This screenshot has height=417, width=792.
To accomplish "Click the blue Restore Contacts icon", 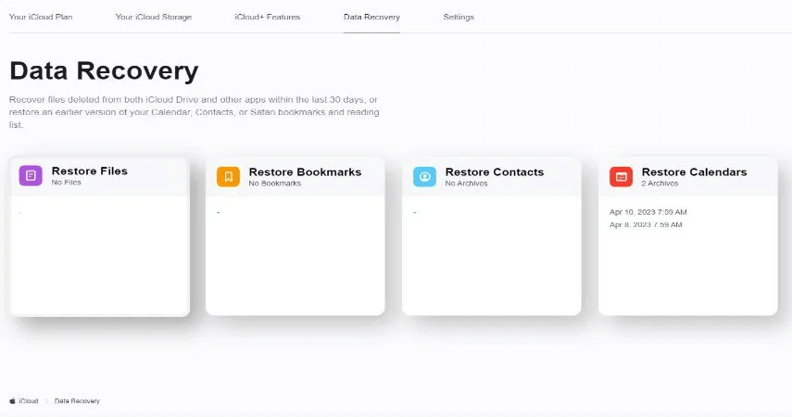I will pos(424,176).
